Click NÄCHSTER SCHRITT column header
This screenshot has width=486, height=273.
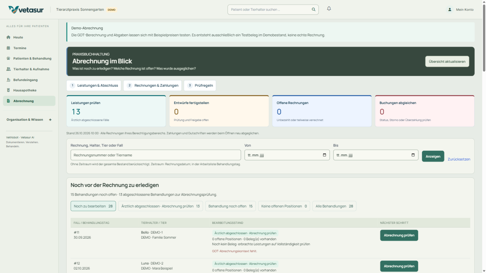click(x=394, y=223)
